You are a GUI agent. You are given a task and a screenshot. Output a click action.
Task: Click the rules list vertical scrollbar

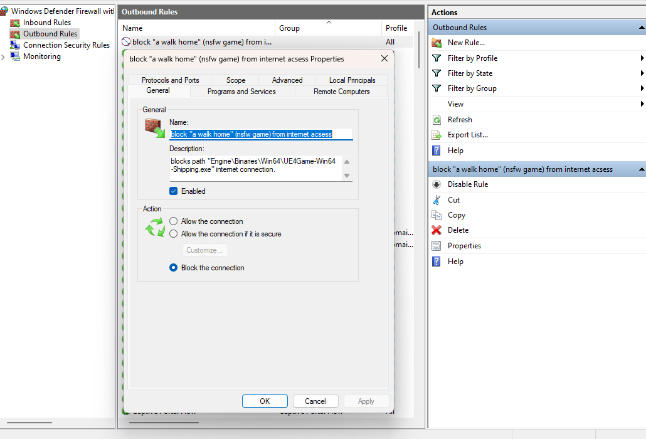[419, 50]
